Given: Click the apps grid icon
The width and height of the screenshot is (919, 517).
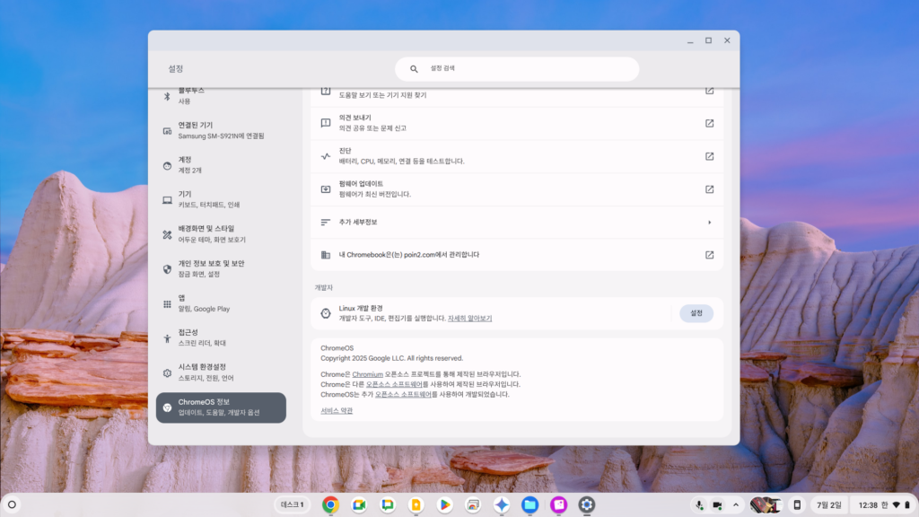Looking at the screenshot, I should [167, 303].
